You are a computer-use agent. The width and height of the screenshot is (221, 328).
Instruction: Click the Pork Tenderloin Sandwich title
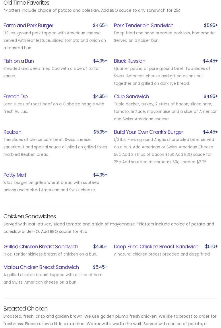(x=144, y=25)
